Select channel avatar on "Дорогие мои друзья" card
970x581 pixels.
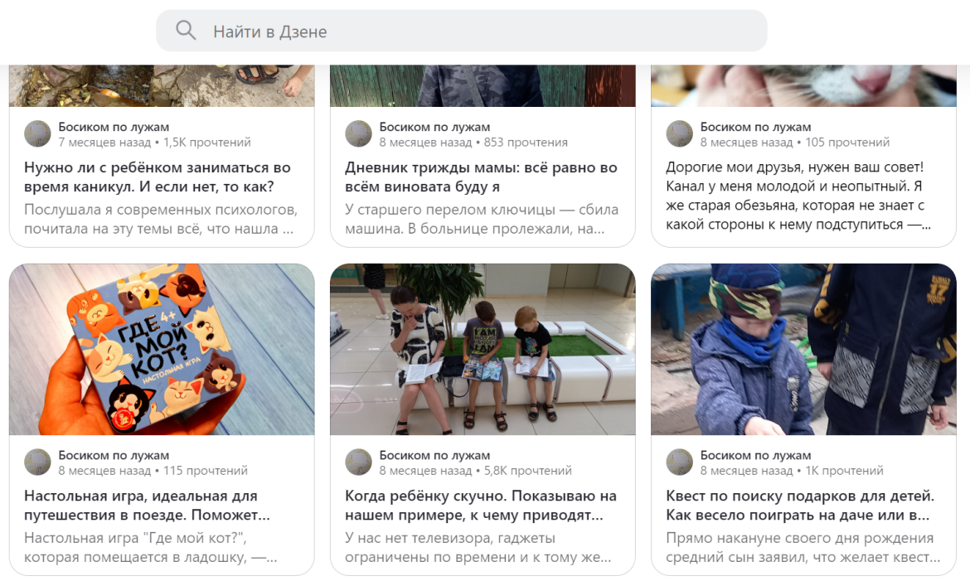(x=679, y=134)
